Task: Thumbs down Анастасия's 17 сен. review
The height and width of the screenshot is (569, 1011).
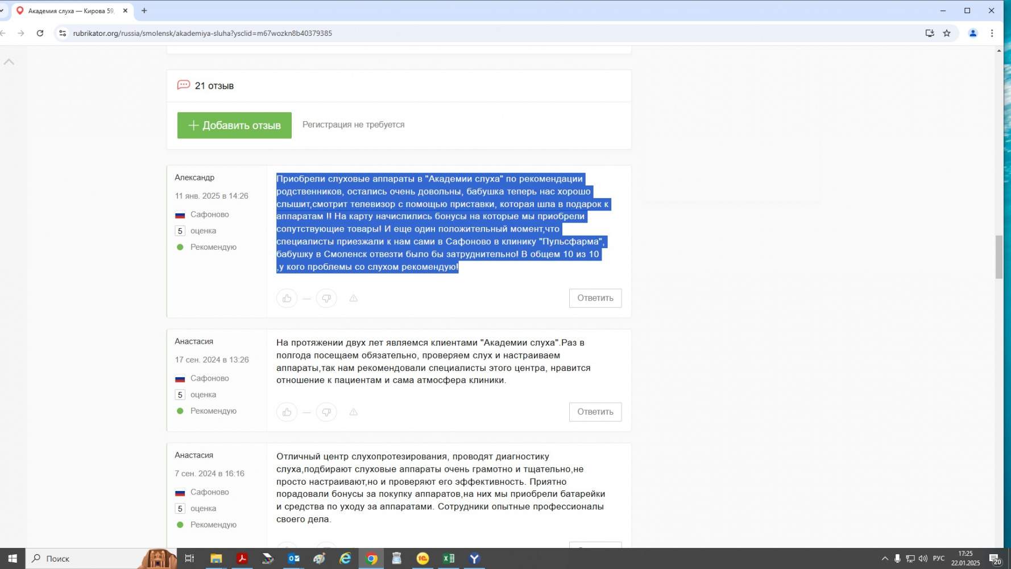Action: coord(326,412)
